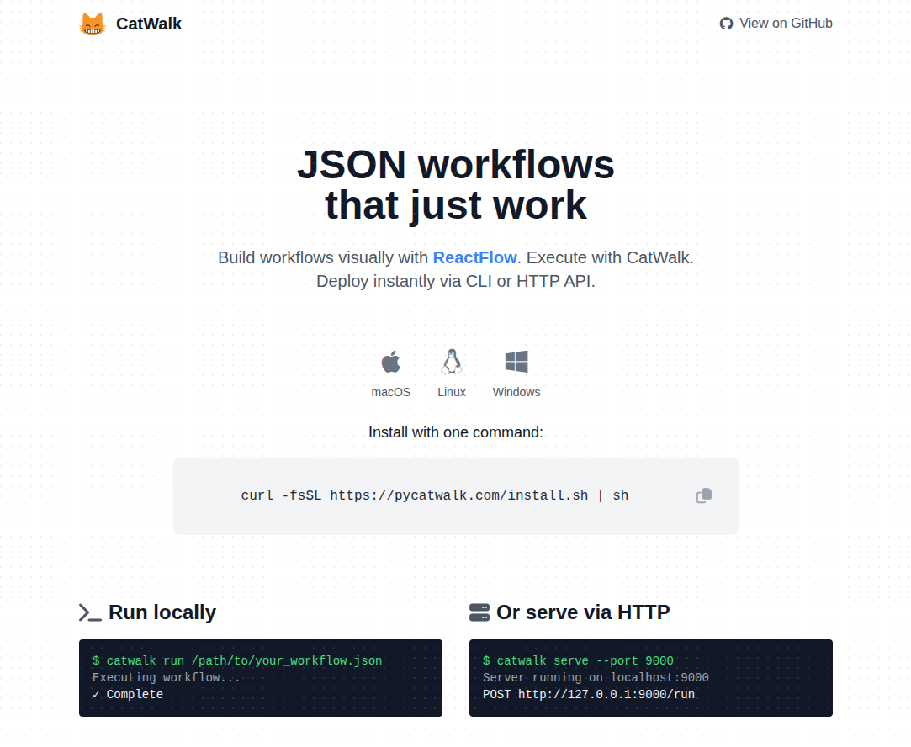Copy the install command with clipboard icon

pyautogui.click(x=704, y=495)
